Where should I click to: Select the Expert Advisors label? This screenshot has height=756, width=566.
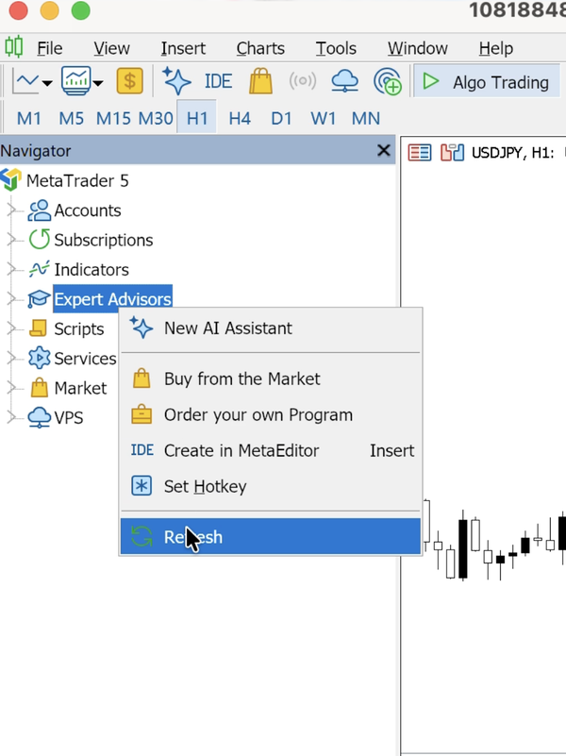(x=112, y=299)
